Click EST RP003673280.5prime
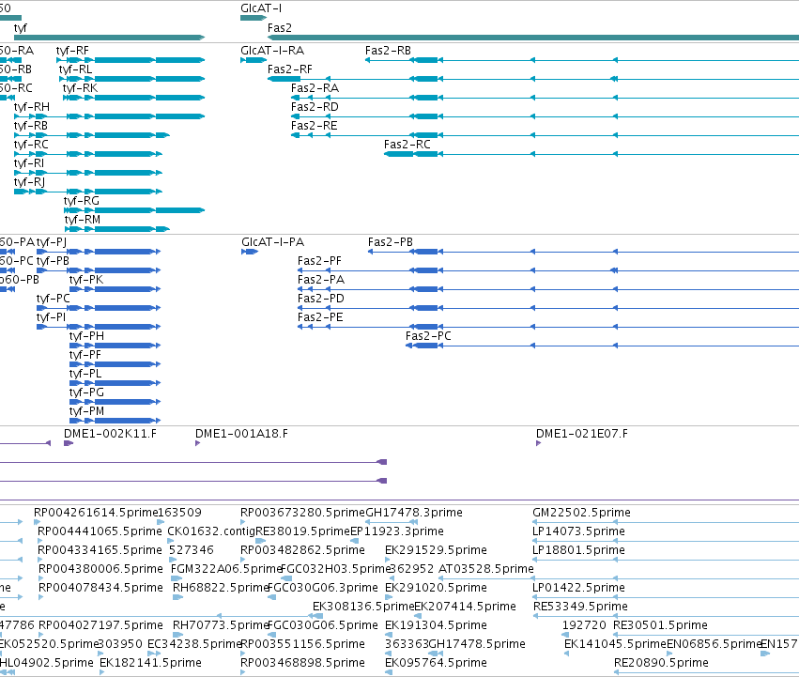Viewport: 799px width, 677px height. coord(243,522)
